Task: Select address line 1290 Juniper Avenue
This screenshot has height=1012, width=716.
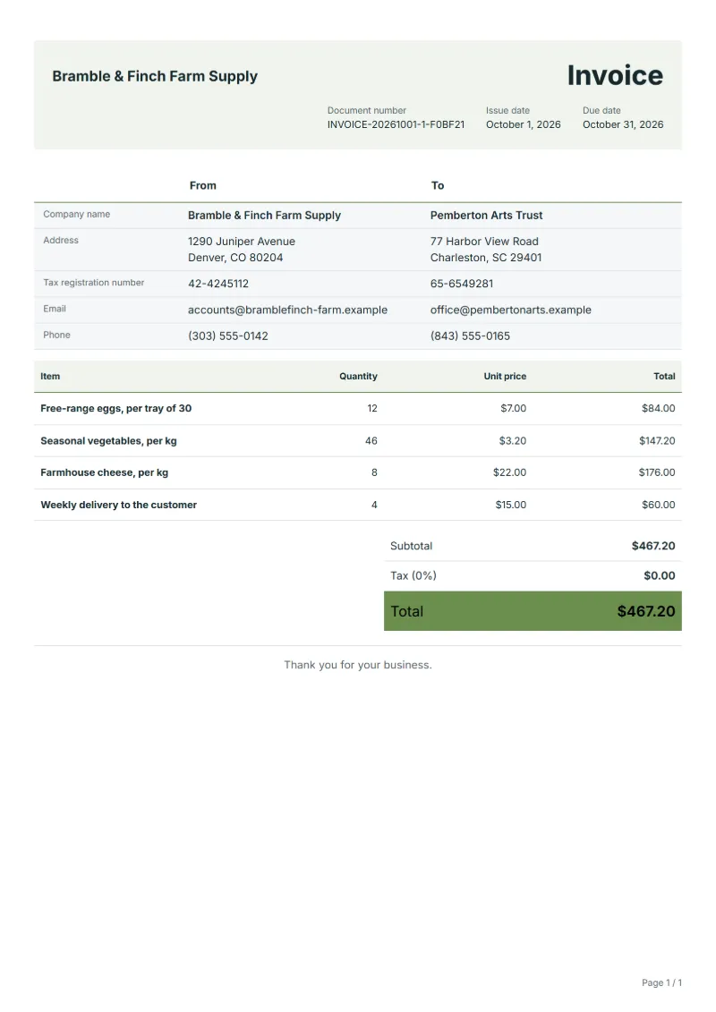Action: [242, 242]
